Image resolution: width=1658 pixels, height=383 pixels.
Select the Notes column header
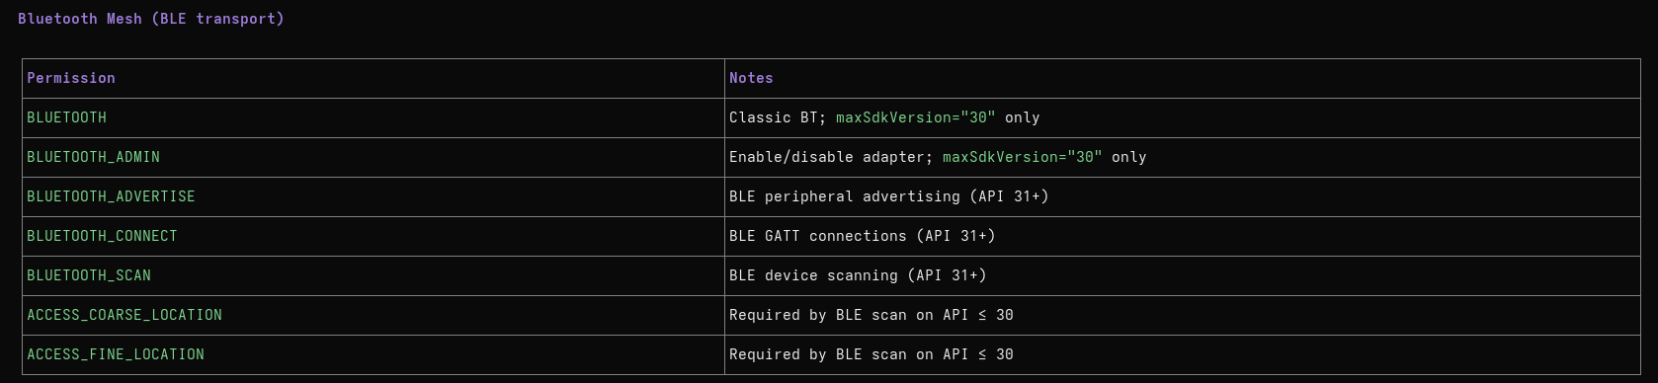(751, 78)
